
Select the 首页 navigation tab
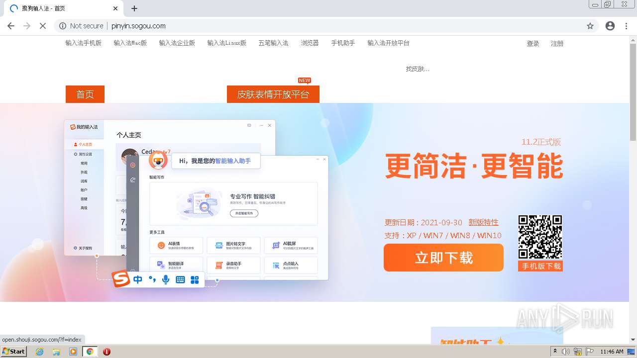click(x=85, y=94)
